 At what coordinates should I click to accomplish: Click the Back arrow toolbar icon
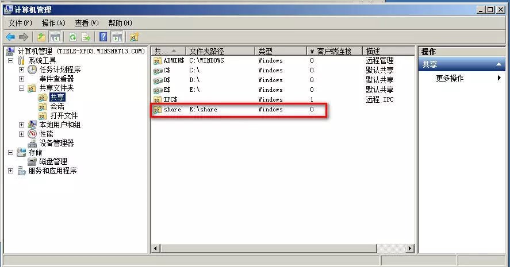[x=10, y=37]
